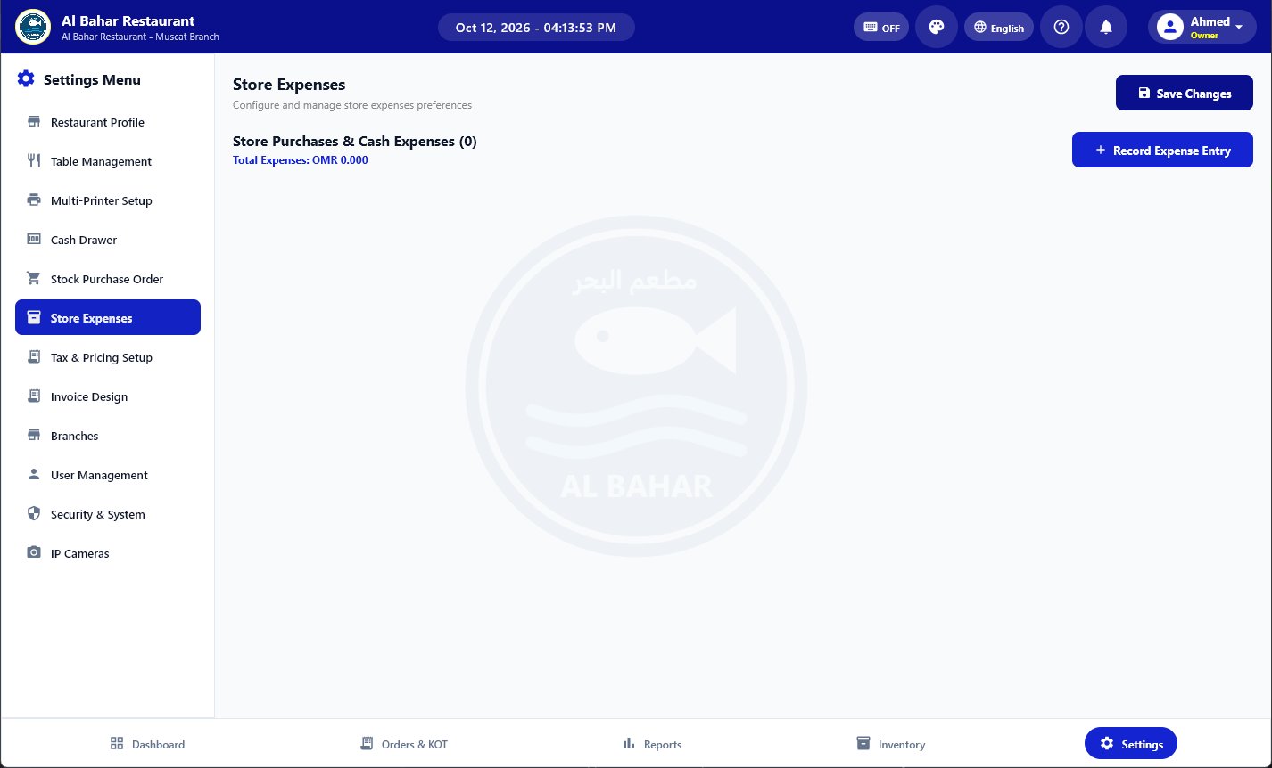
Task: Click the Al Bahar Restaurant logo
Action: coord(33,27)
